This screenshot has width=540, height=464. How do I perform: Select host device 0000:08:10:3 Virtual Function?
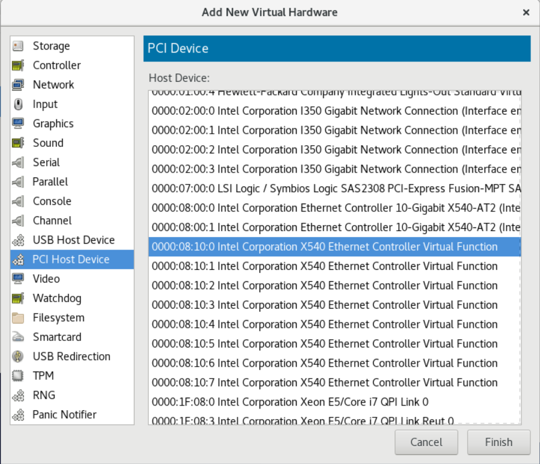click(x=335, y=305)
